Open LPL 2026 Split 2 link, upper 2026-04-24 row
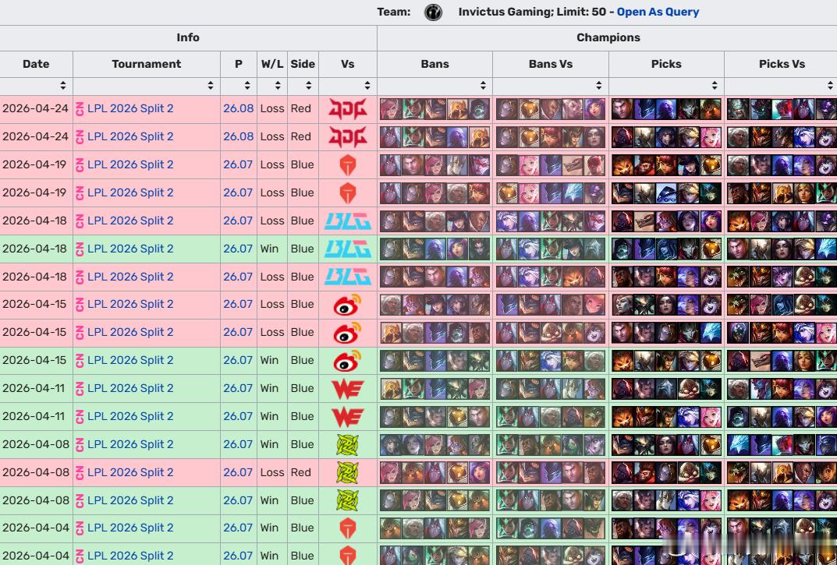 pos(130,108)
